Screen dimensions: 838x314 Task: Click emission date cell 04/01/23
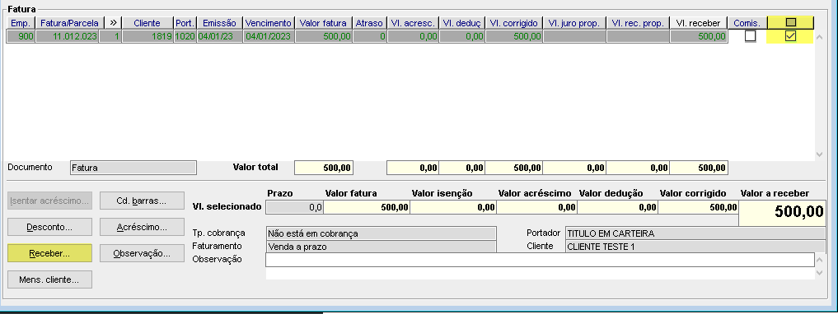coord(220,36)
